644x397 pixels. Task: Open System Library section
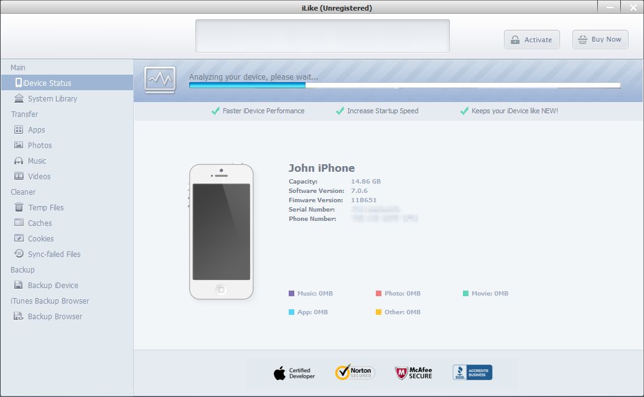[x=67, y=98]
